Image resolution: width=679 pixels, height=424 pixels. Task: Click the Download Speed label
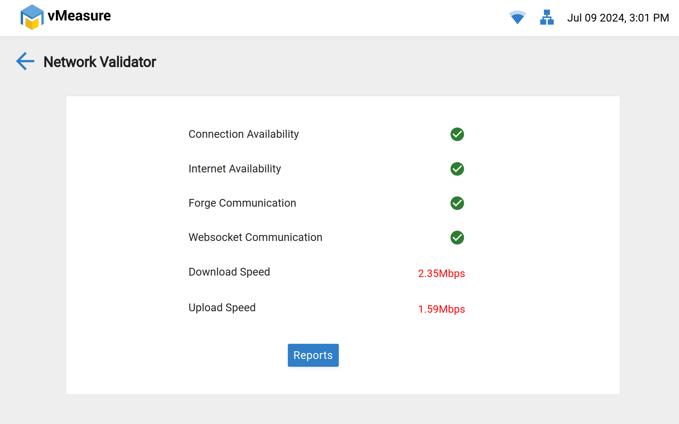(x=229, y=272)
